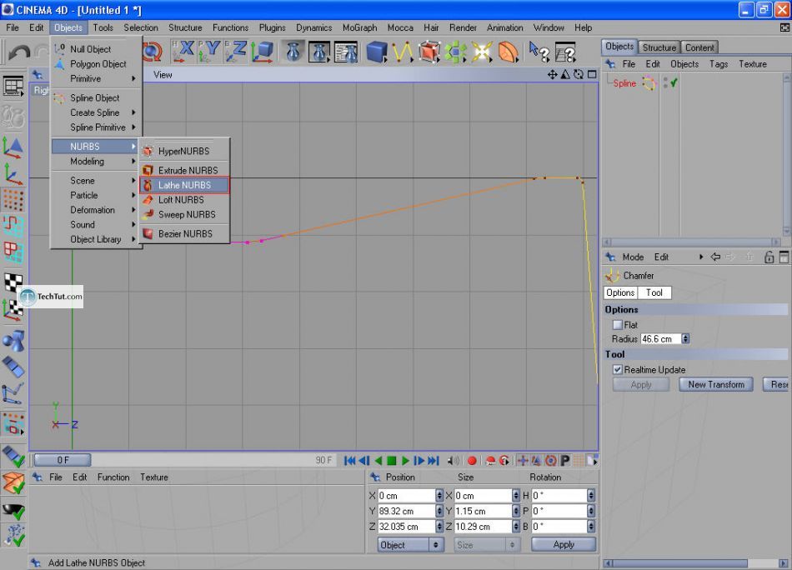Toggle the timeline sound speaker icon
The height and width of the screenshot is (570, 792).
(x=453, y=461)
